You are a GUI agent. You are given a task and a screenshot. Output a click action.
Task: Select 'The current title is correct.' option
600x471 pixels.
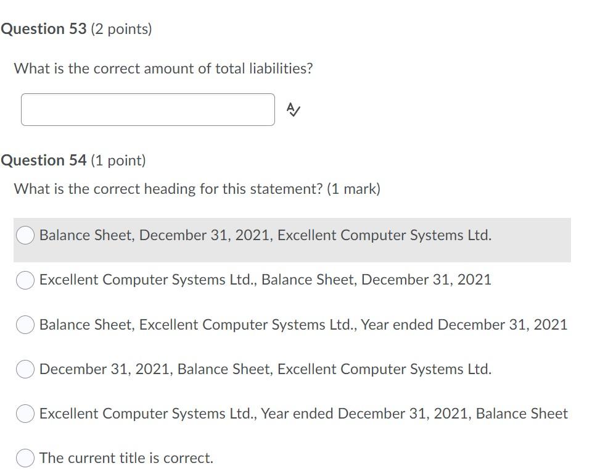point(25,458)
